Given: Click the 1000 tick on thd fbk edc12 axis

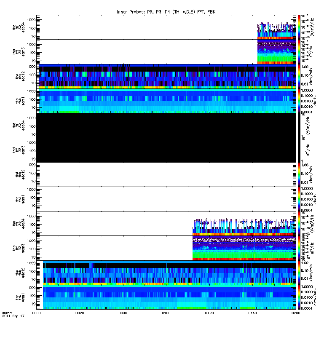Looking at the screenshot, I should [x=31, y=165].
